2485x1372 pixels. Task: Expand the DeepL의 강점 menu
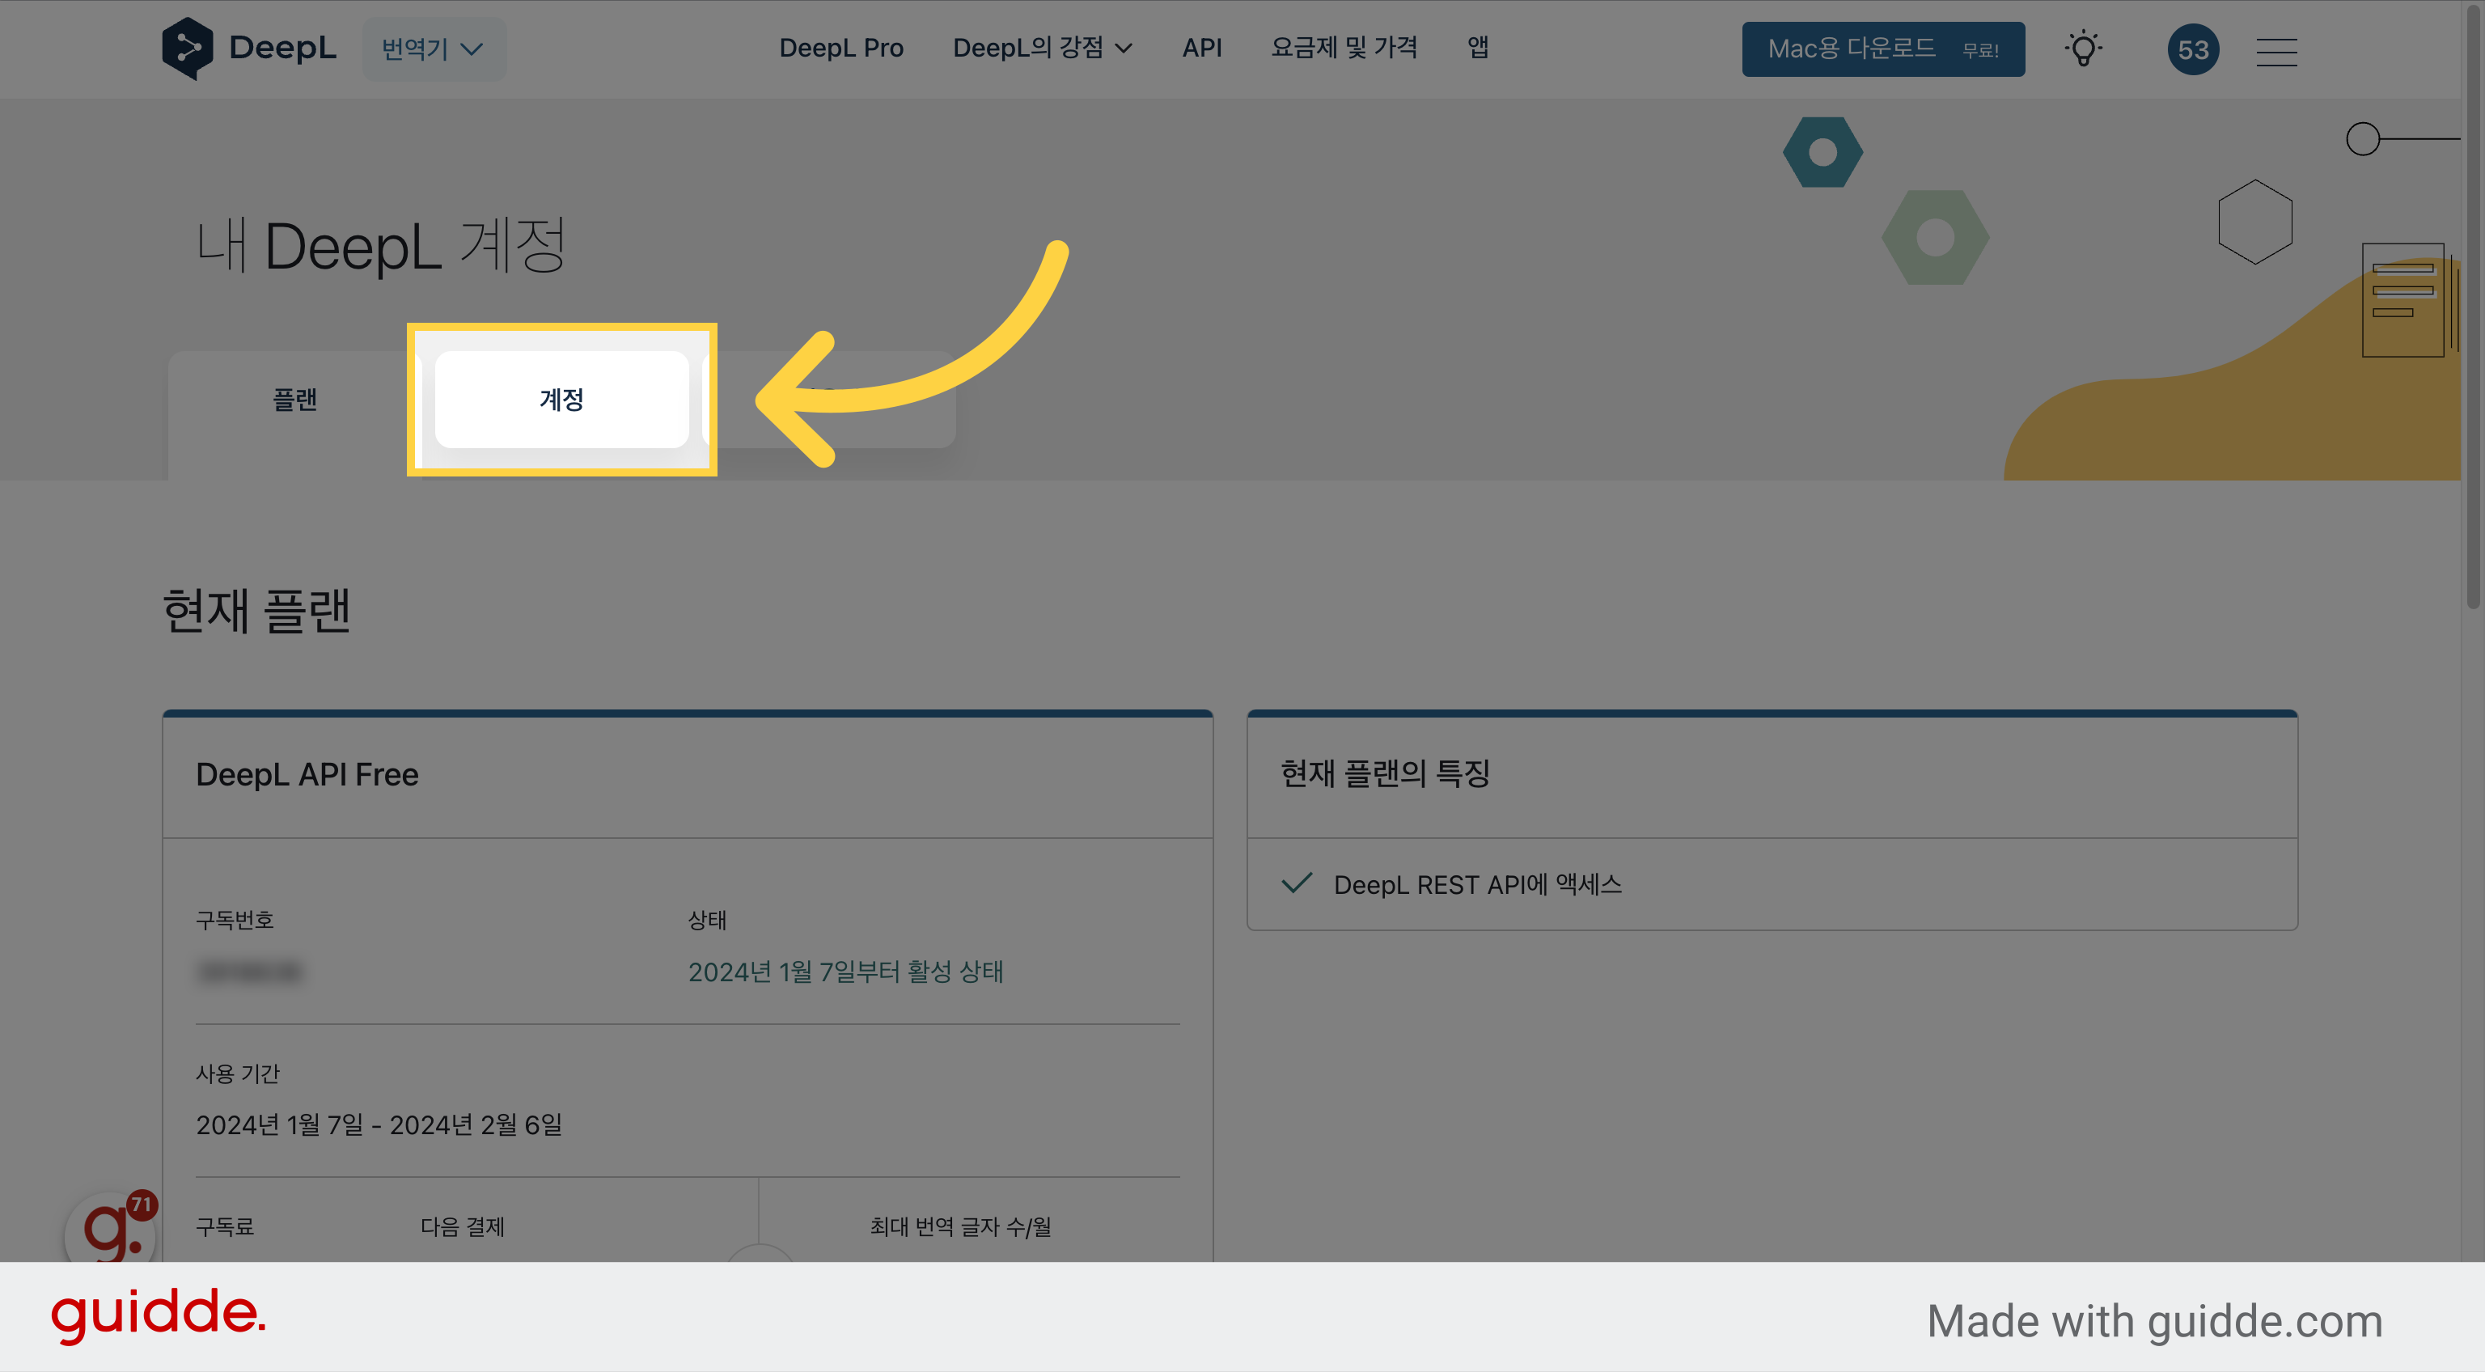pyautogui.click(x=1042, y=47)
